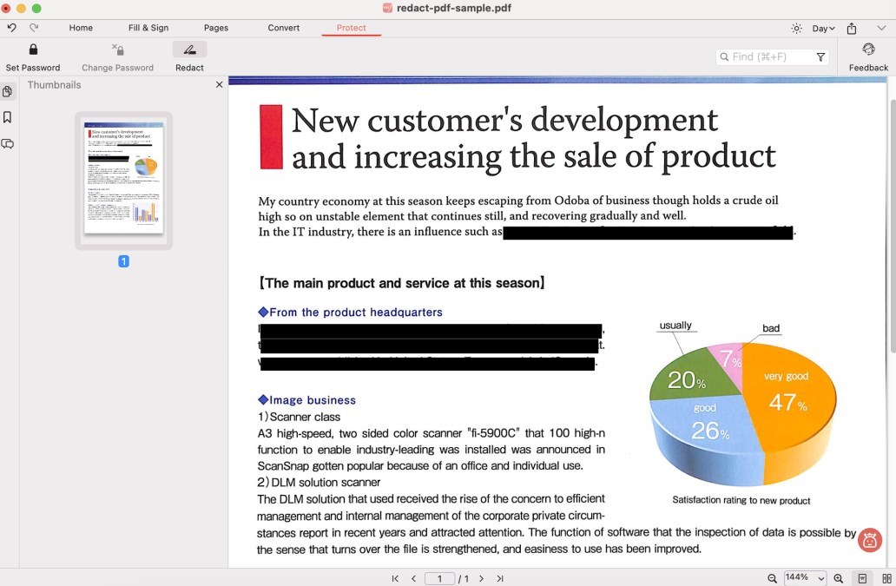Switch to the Convert tab

[x=283, y=27]
